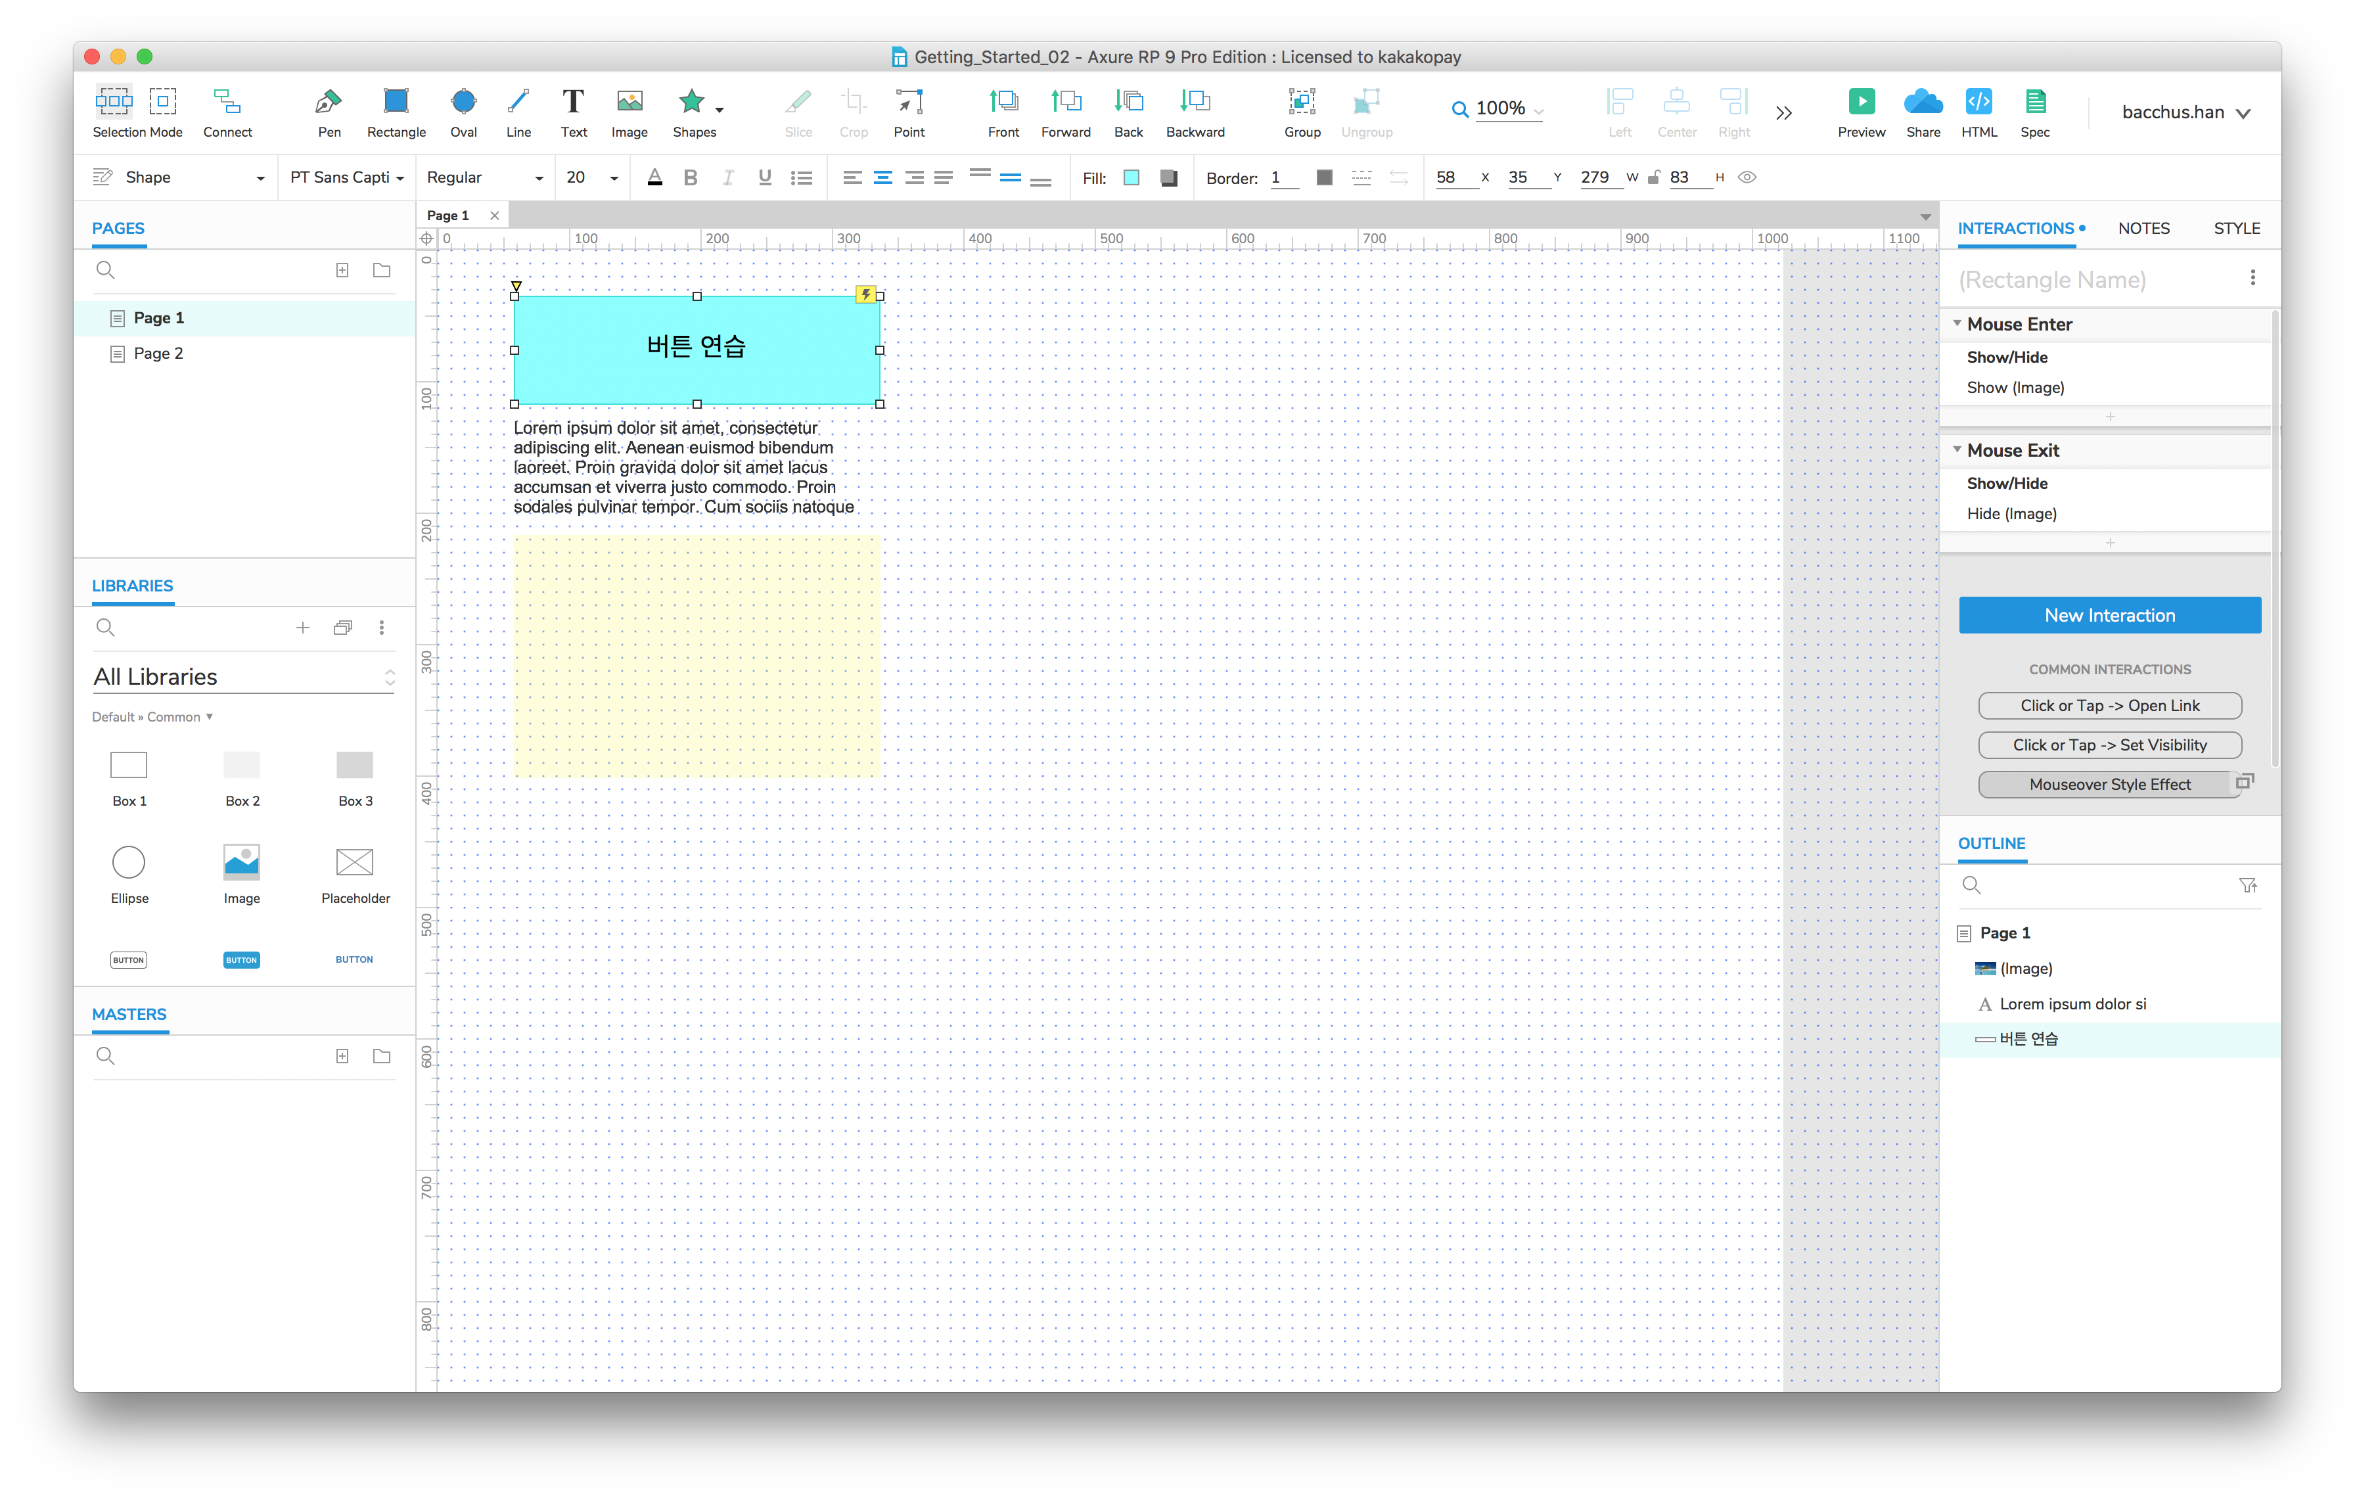Switch to the STYLE tab
The height and width of the screenshot is (1497, 2355).
coord(2235,229)
